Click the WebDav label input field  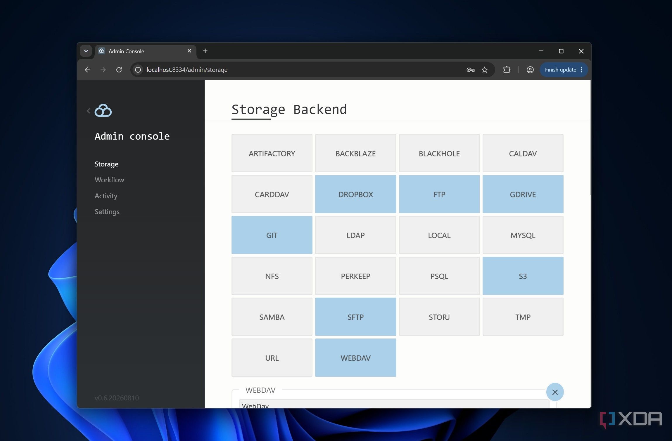click(x=394, y=404)
